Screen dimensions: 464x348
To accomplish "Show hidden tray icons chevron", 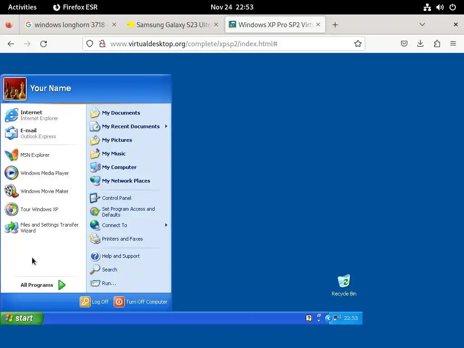I will 328,318.
